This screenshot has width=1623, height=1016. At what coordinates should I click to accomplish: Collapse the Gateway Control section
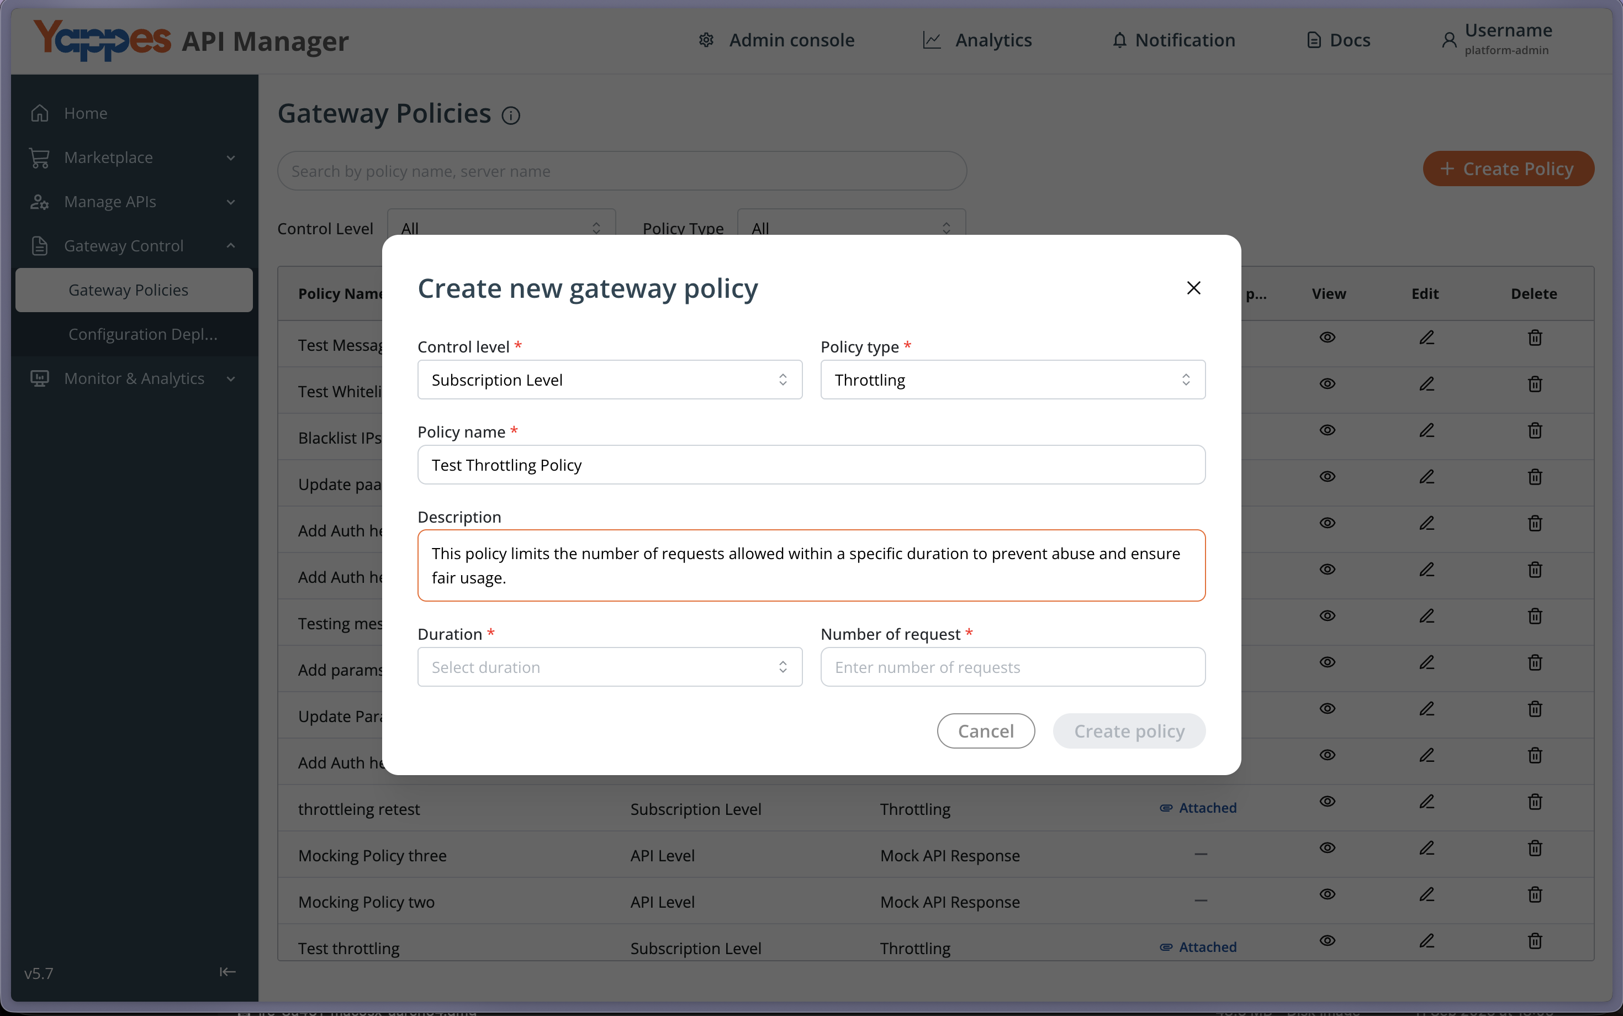click(134, 246)
